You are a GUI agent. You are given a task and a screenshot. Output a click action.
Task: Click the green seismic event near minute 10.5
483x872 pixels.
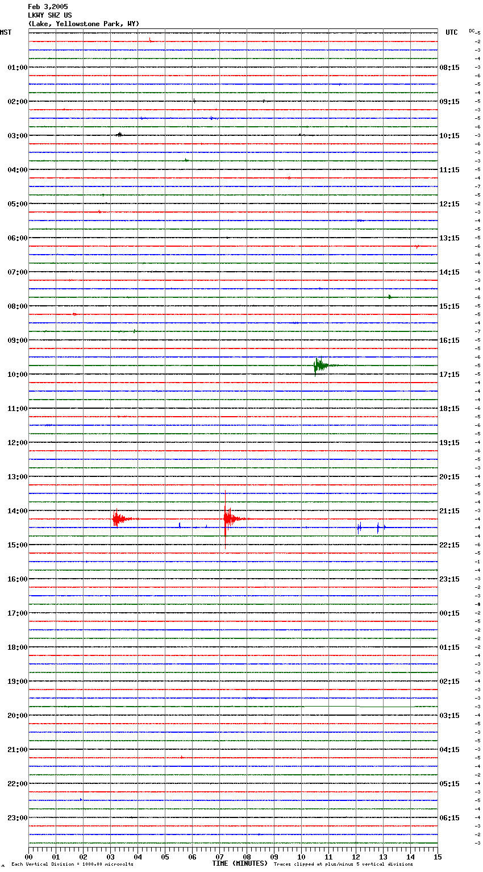coord(319,366)
